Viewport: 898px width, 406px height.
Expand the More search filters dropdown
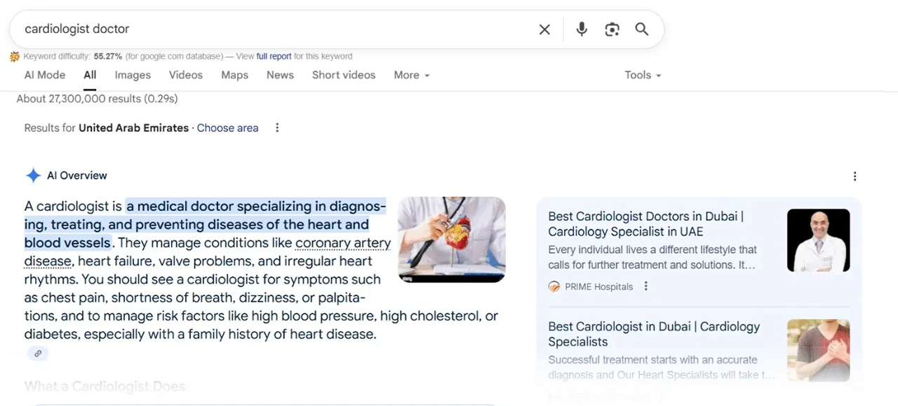(x=411, y=75)
